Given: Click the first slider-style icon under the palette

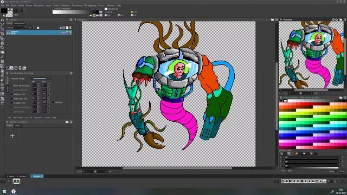Looking at the screenshot, I should (281, 153).
